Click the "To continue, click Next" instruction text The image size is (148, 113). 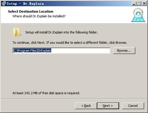point(70,43)
